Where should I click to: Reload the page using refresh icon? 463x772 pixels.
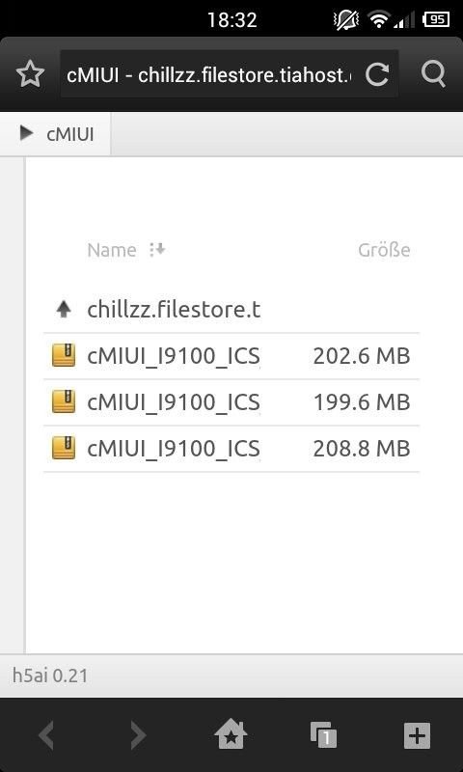point(377,74)
